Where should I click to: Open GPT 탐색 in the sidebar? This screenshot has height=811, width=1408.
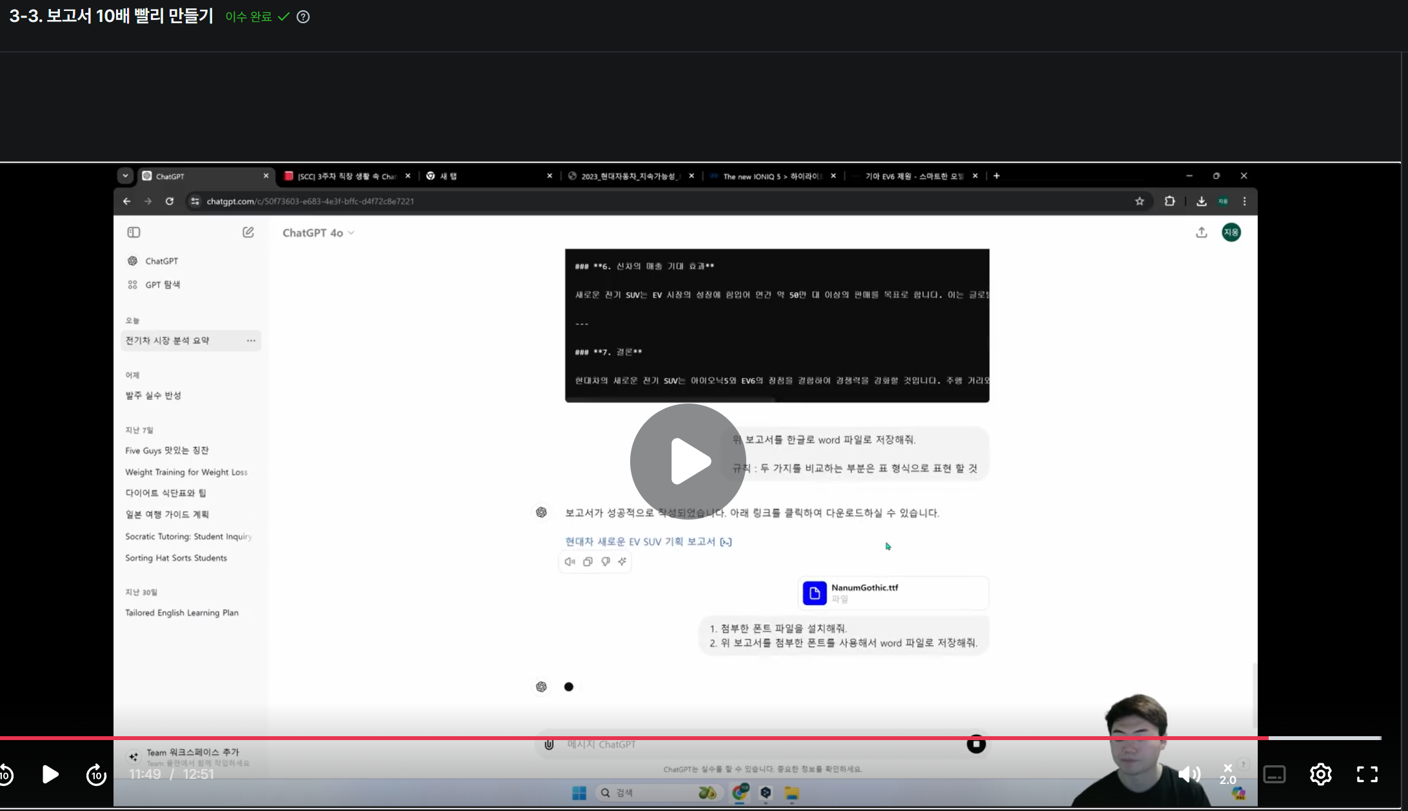click(x=163, y=284)
